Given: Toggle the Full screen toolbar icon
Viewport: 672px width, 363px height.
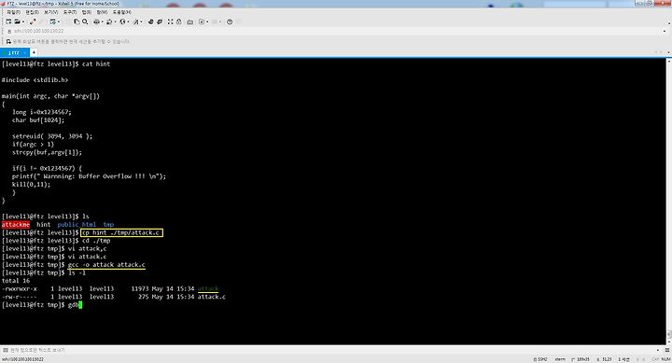Looking at the screenshot, I should pyautogui.click(x=171, y=21).
